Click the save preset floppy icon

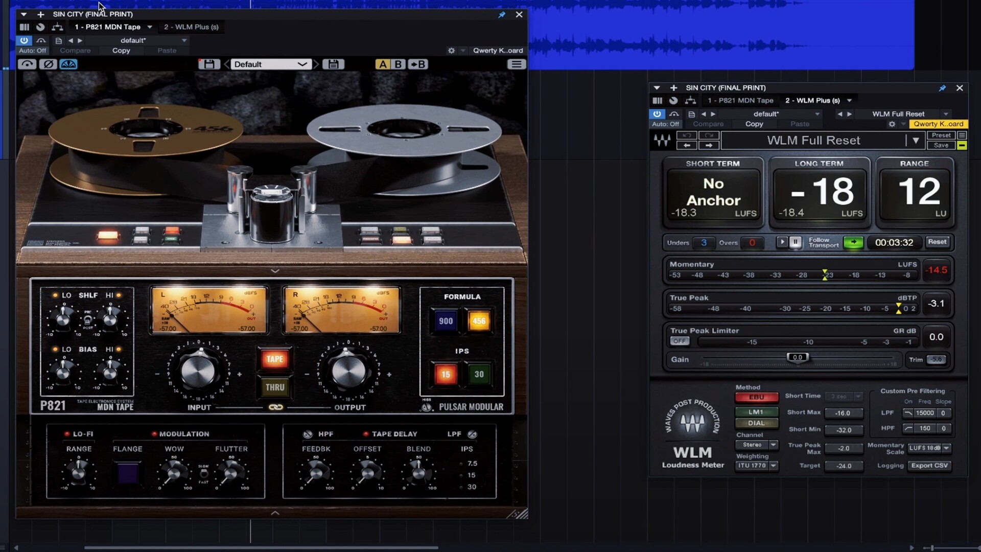209,64
